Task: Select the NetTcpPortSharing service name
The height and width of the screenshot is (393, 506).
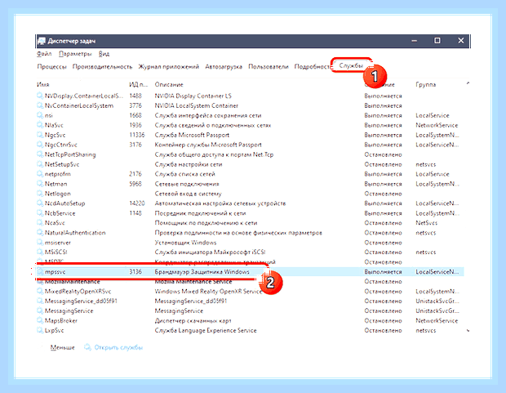Action: pyautogui.click(x=70, y=154)
